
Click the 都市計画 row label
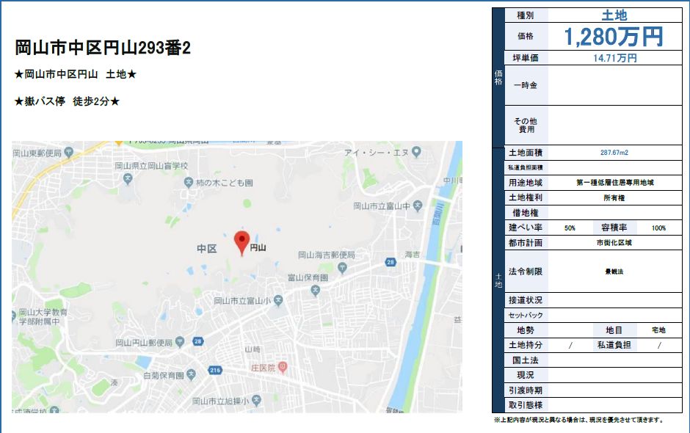[x=526, y=242]
